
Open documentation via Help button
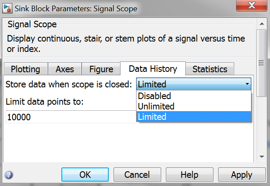click(x=189, y=174)
